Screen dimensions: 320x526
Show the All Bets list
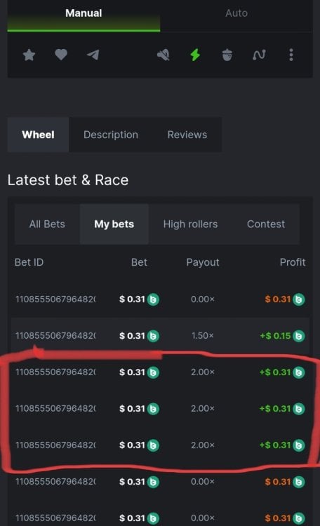pos(47,224)
